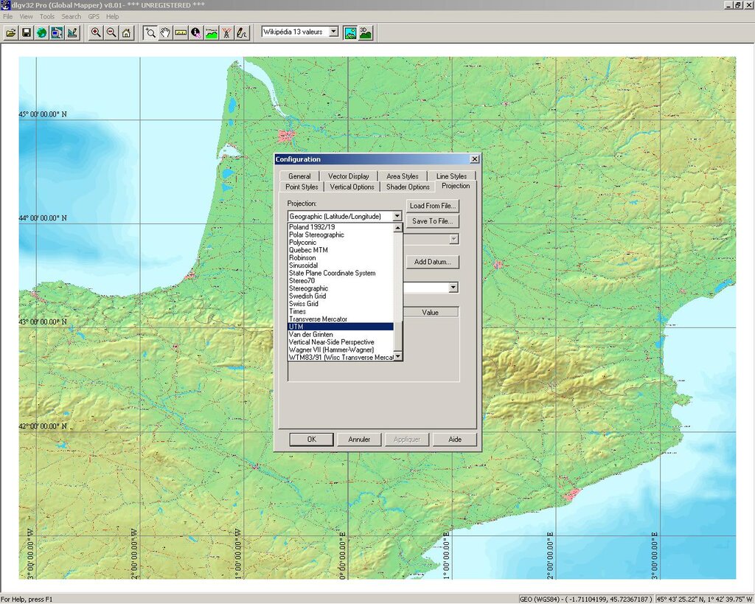Switch to the Shader Options tab
The width and height of the screenshot is (755, 604).
408,187
